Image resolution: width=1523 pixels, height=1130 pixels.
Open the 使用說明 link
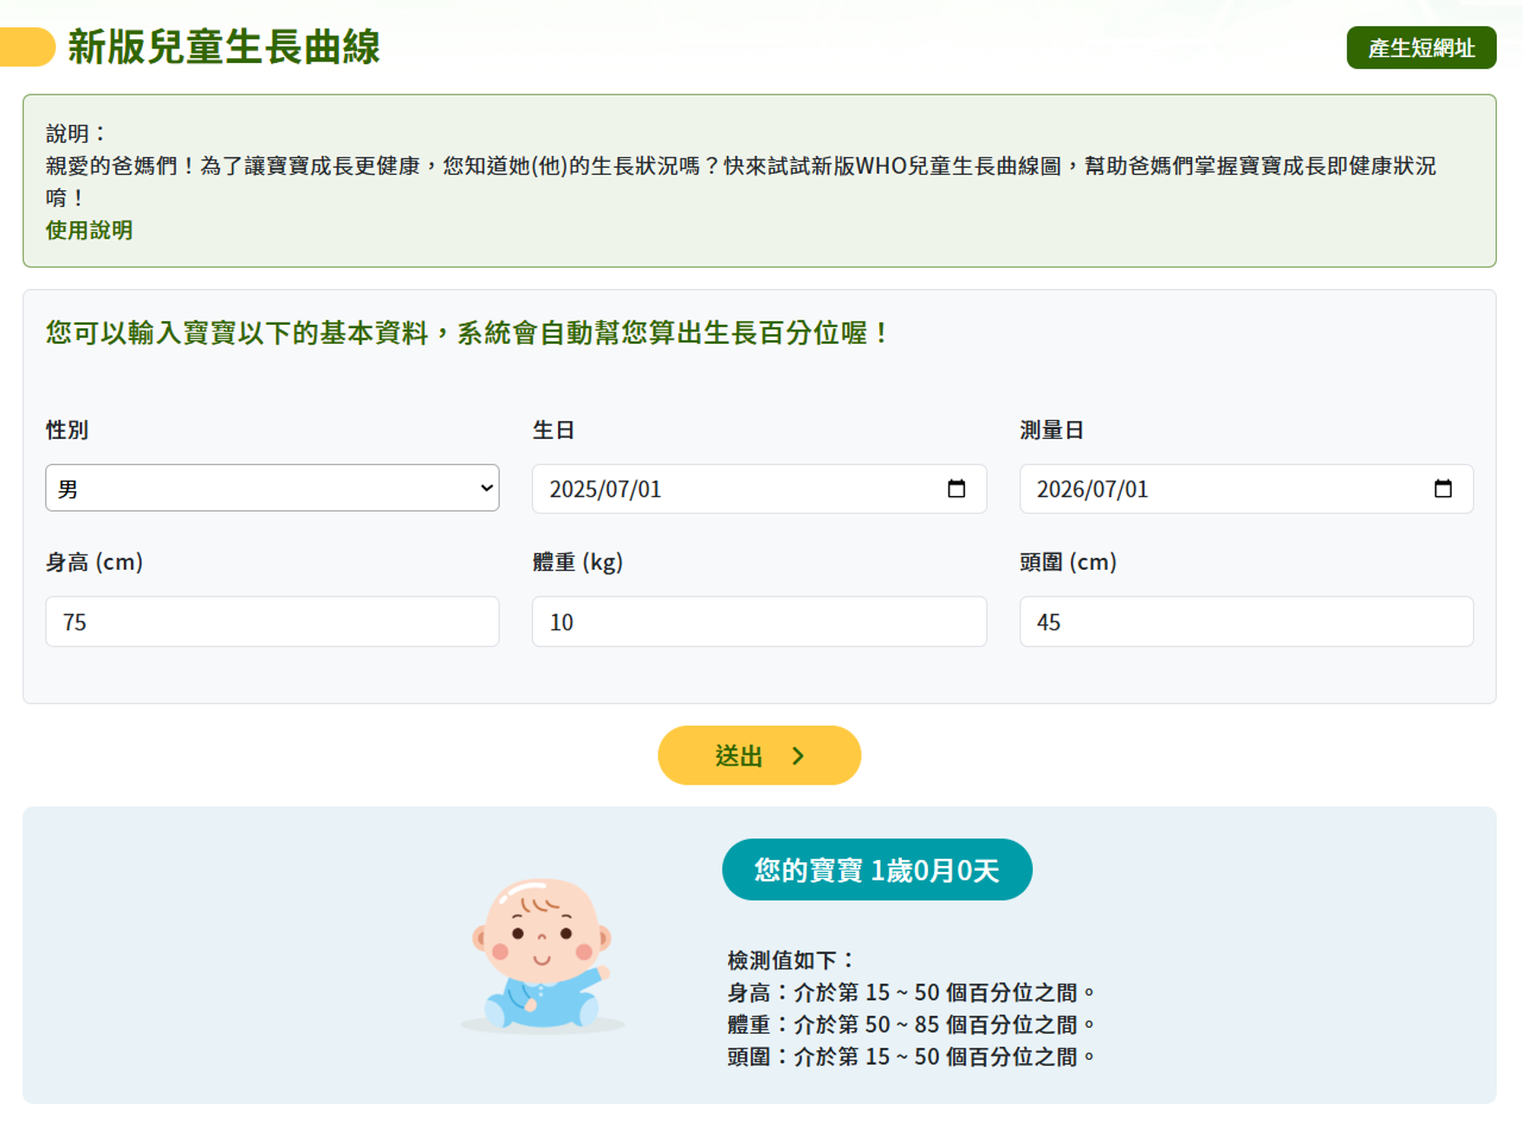[89, 230]
